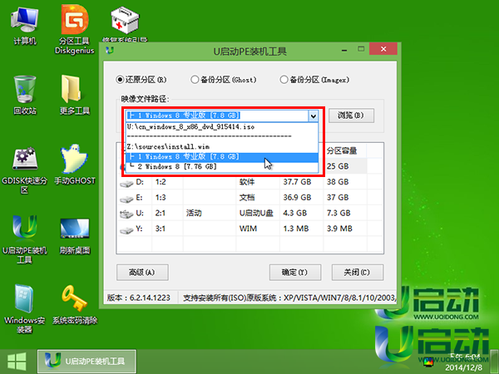499x374 pixels.
Task: Confirm with the 确定(Y) button
Action: point(295,273)
